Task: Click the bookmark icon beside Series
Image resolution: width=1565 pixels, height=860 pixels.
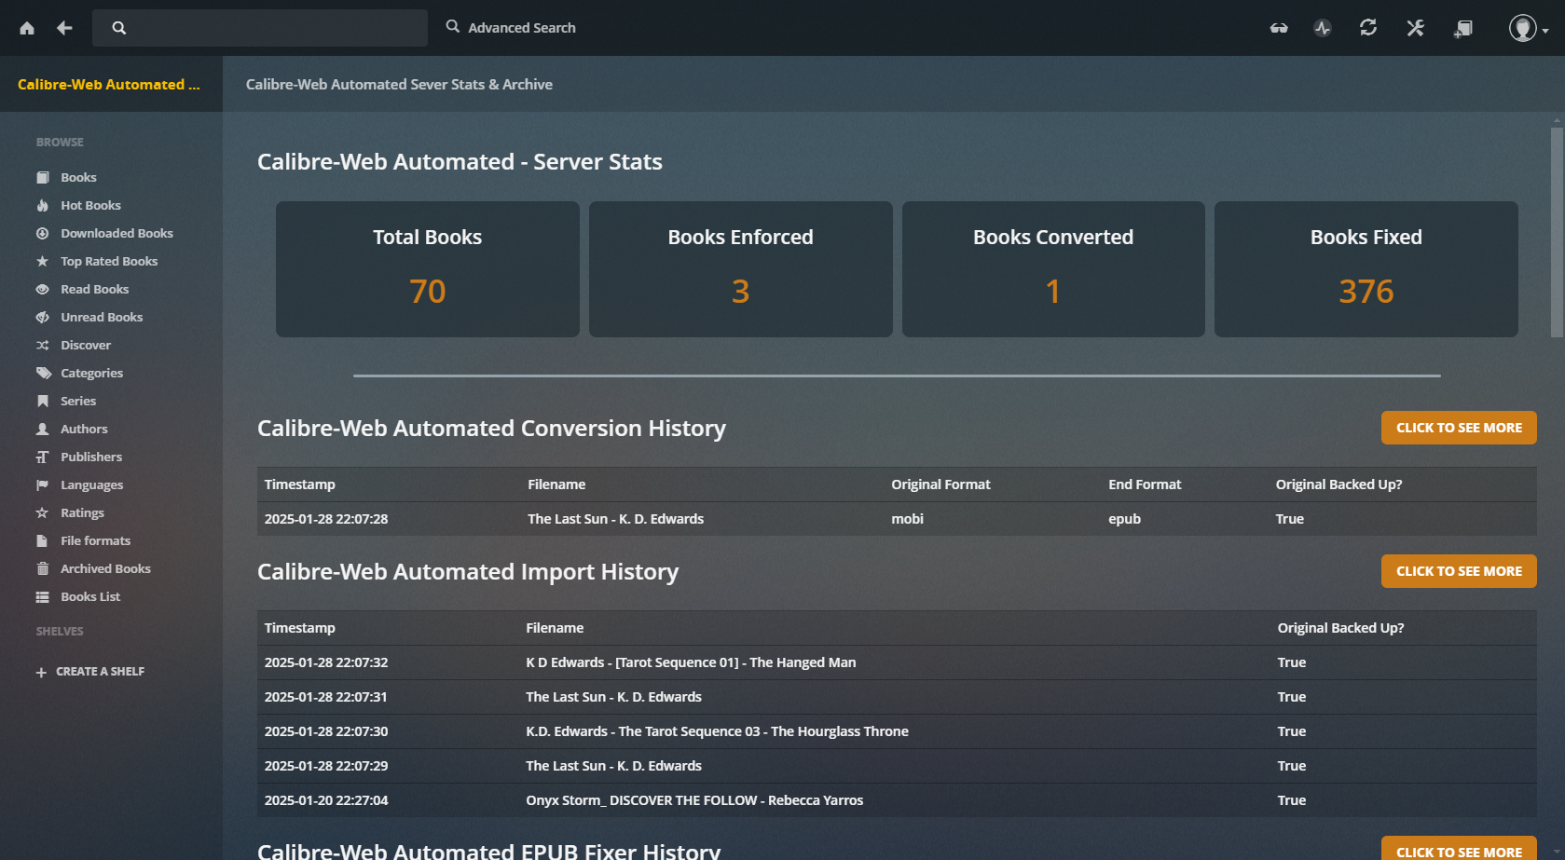Action: coord(42,401)
